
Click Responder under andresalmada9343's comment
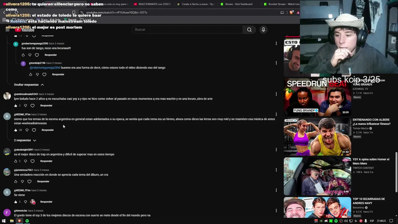pos(46,106)
